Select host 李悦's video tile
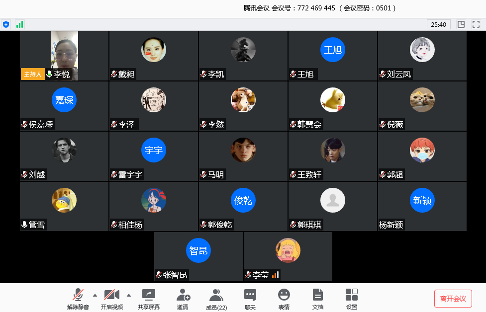Screen dimensions: 486x312 (65, 56)
